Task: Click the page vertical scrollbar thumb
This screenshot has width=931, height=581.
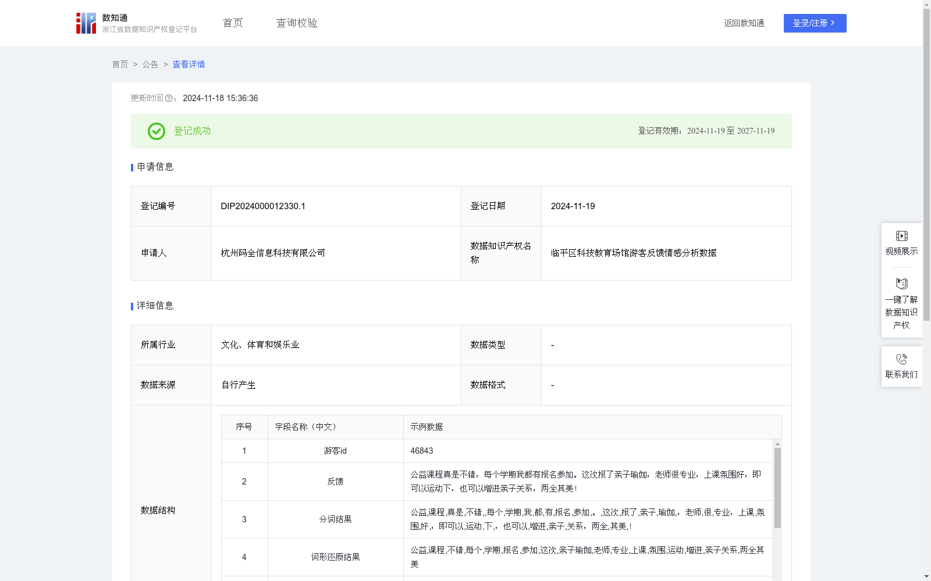Action: pyautogui.click(x=926, y=164)
